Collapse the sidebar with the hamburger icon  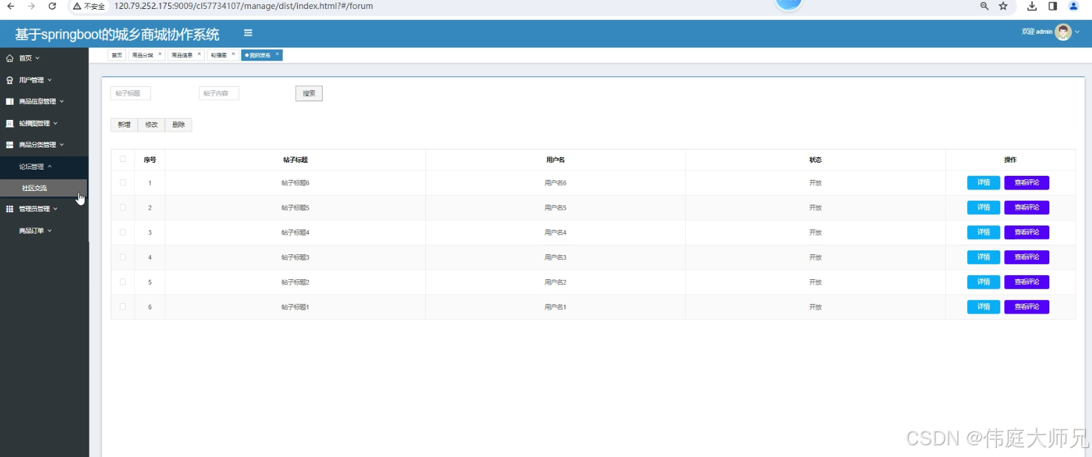coord(248,32)
